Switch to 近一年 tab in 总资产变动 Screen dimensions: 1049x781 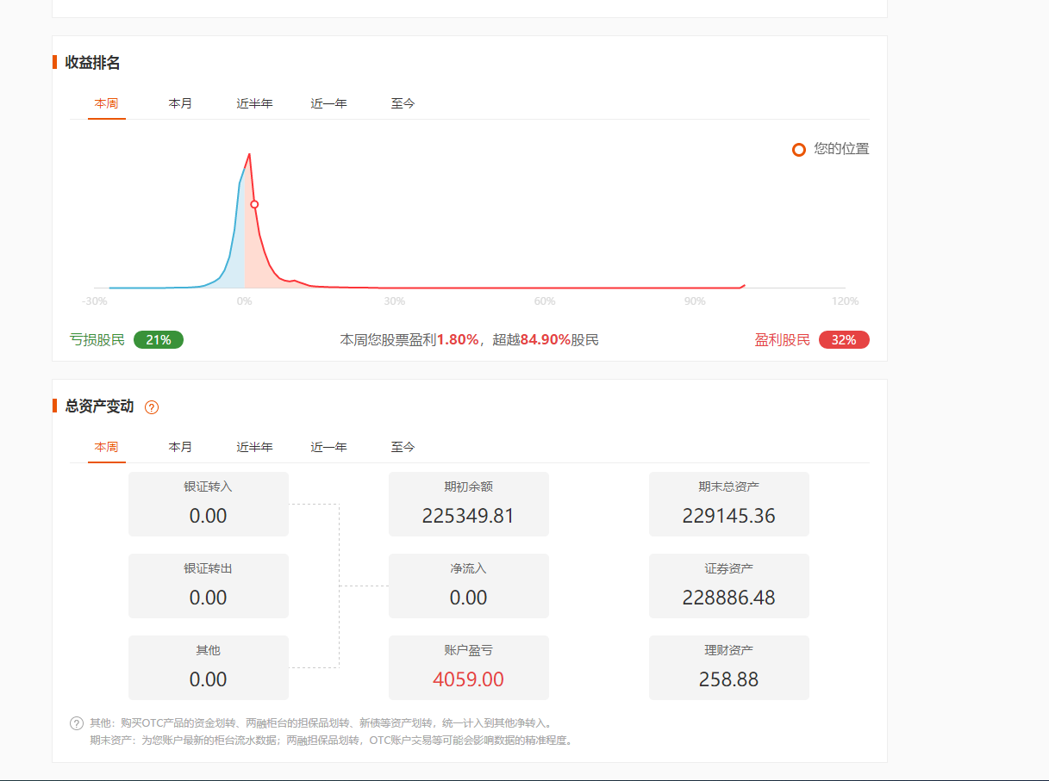(328, 447)
